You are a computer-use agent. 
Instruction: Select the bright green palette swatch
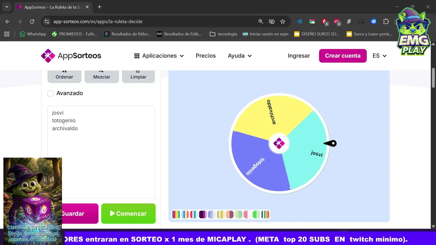coord(256,214)
